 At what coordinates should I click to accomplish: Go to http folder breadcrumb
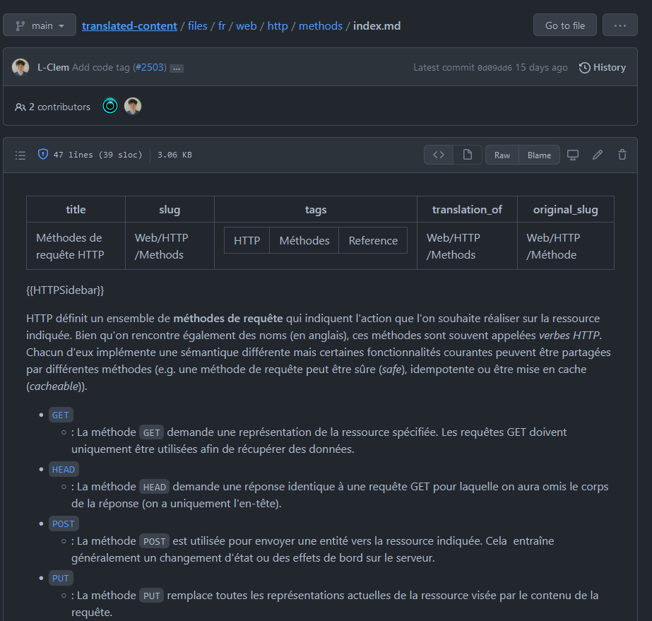278,26
